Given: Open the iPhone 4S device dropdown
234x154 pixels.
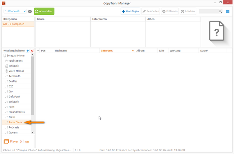Looking at the screenshot, I should [x=15, y=12].
